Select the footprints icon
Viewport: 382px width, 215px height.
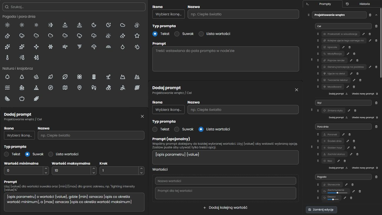[94, 88]
